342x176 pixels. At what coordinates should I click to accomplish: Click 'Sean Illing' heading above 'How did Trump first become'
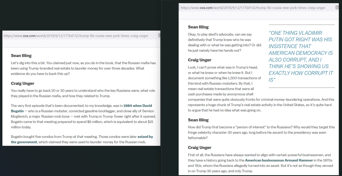point(198,120)
